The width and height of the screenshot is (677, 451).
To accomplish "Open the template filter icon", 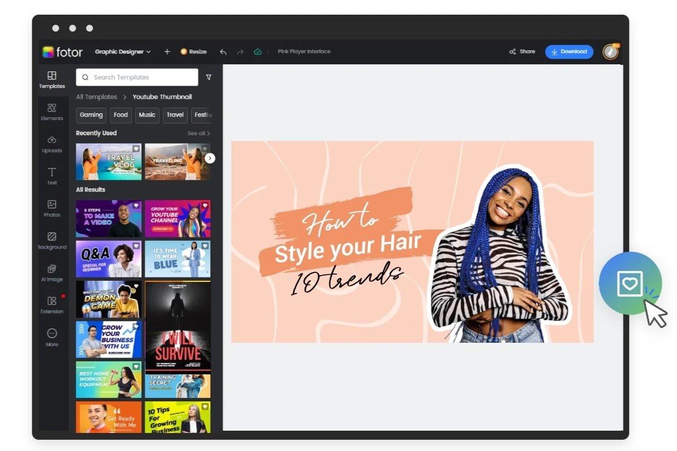I will tap(209, 77).
